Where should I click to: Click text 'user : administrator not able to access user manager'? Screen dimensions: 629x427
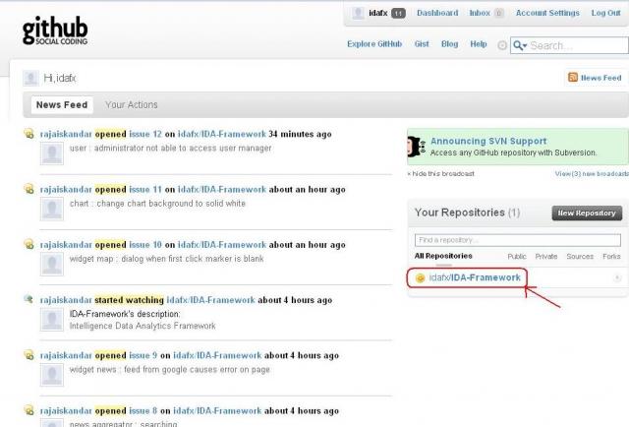[x=171, y=149]
